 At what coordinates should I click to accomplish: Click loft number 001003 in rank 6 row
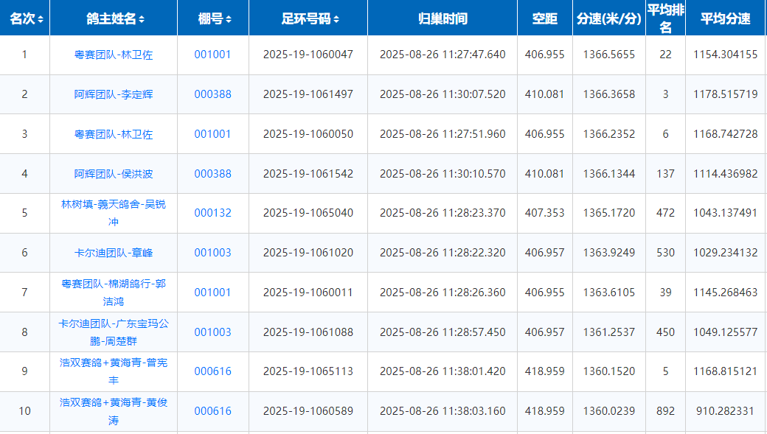point(212,253)
